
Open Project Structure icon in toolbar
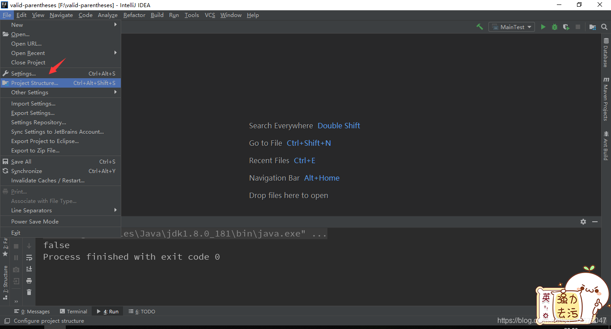coord(593,27)
